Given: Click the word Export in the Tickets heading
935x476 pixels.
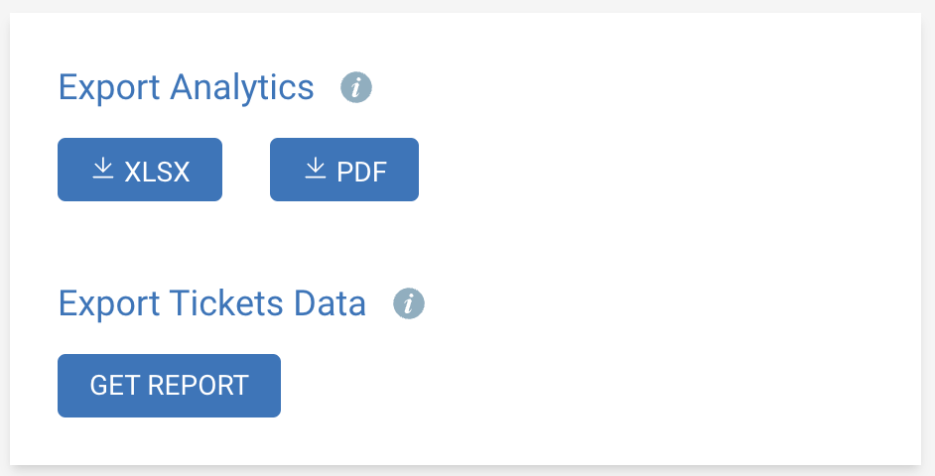Looking at the screenshot, I should coord(109,305).
